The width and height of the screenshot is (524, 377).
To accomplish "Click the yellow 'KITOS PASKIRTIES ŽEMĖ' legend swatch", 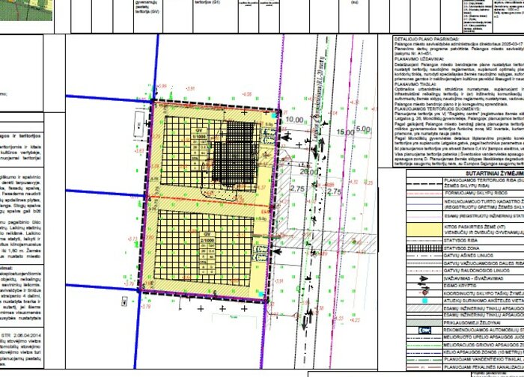I will (x=424, y=229).
